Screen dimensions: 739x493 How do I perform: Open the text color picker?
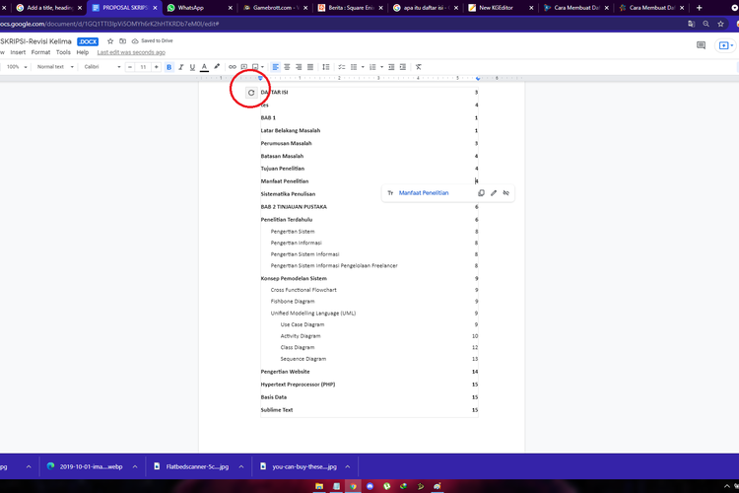coord(204,67)
